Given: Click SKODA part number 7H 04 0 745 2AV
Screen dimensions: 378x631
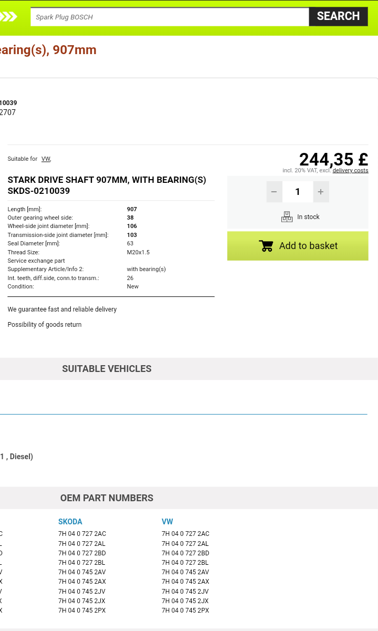Looking at the screenshot, I should 82,572.
